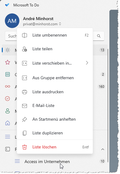Choose Liste umbenennen
The width and height of the screenshot is (120, 174).
pos(55,35)
